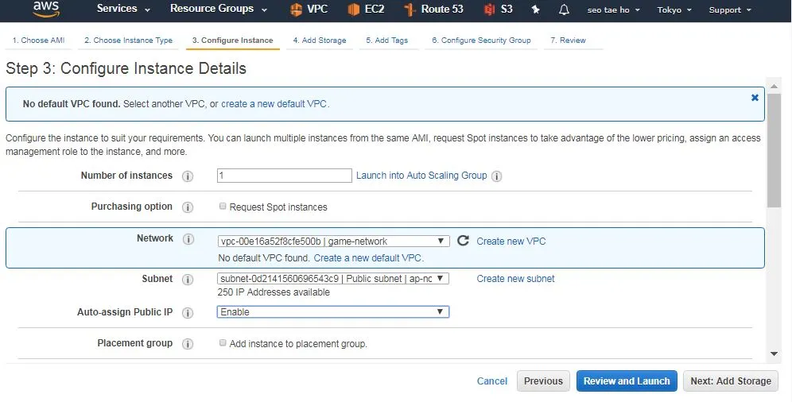Switch to the 4. Add Storage tab
Image resolution: width=792 pixels, height=402 pixels.
319,41
